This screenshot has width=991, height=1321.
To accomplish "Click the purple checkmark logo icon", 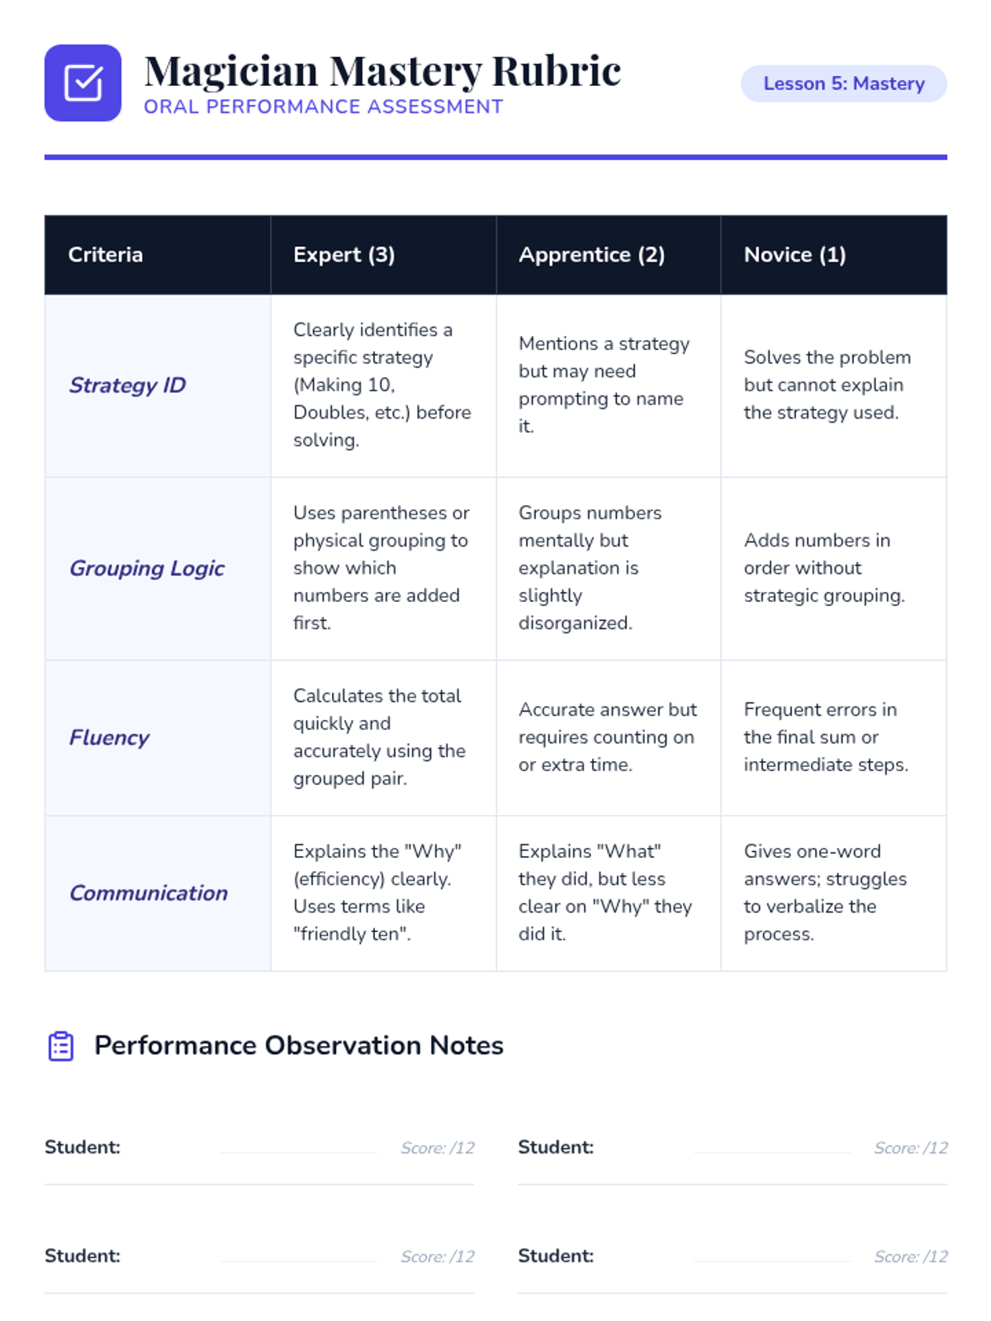I will 83,83.
